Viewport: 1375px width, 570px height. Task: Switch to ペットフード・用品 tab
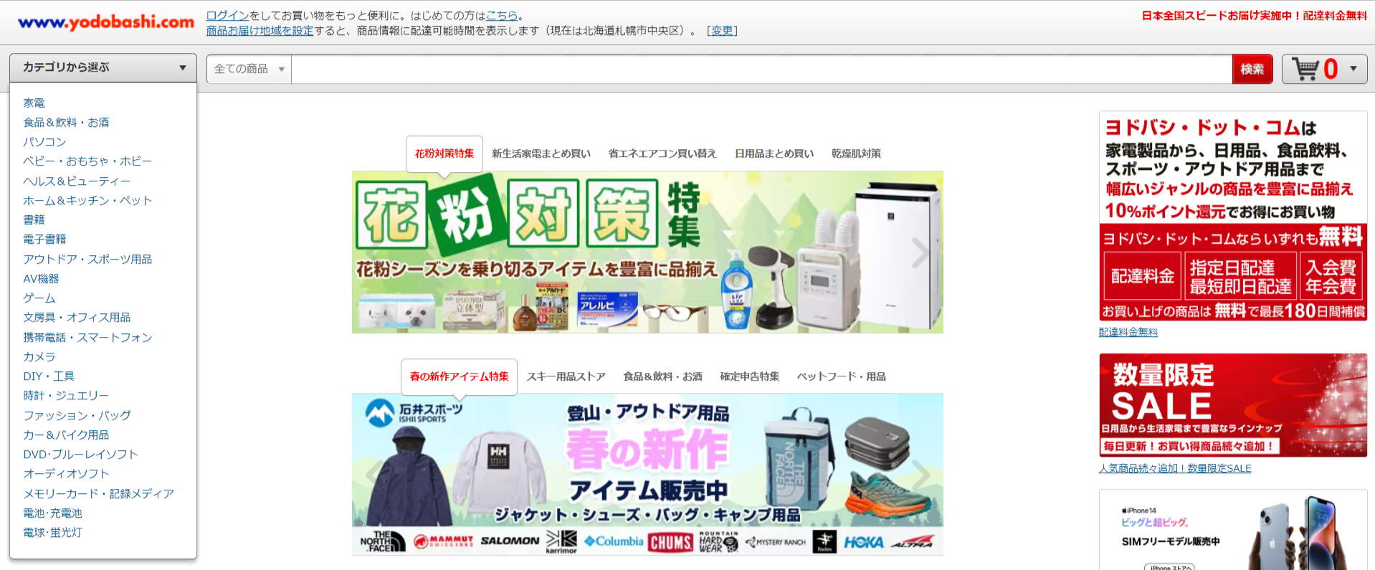click(841, 376)
